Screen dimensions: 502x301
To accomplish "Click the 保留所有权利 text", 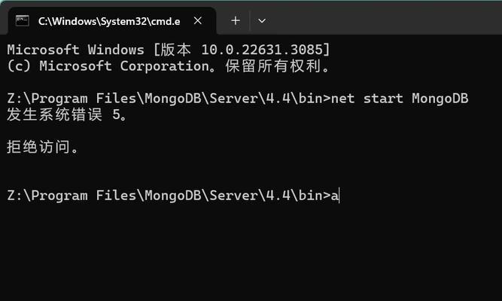I will click(x=273, y=66).
